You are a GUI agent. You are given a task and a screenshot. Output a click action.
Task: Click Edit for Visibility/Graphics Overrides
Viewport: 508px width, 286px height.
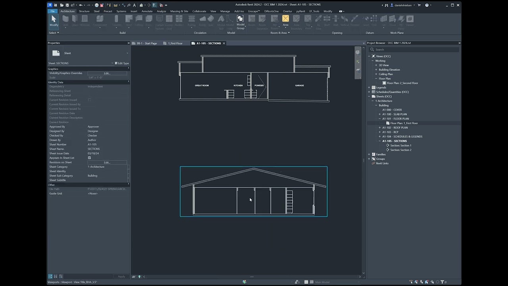pos(107,73)
